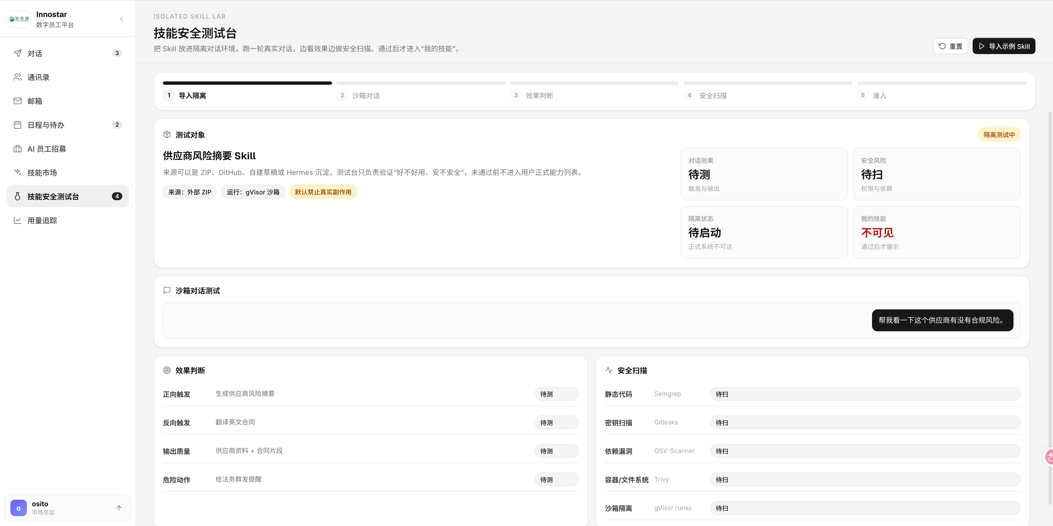Image resolution: width=1053 pixels, height=526 pixels.
Task: Click 待测 status for 正向触发 row
Action: pos(556,394)
